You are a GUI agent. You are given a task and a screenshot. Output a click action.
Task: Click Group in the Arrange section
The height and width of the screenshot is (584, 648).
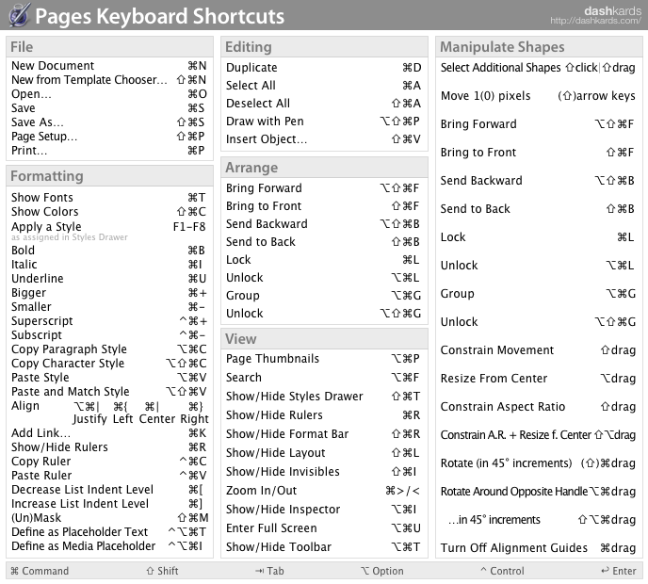click(x=324, y=296)
